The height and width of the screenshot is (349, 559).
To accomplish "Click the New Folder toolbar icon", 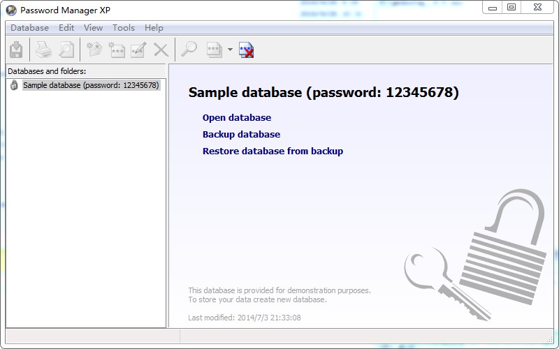I will coord(94,50).
